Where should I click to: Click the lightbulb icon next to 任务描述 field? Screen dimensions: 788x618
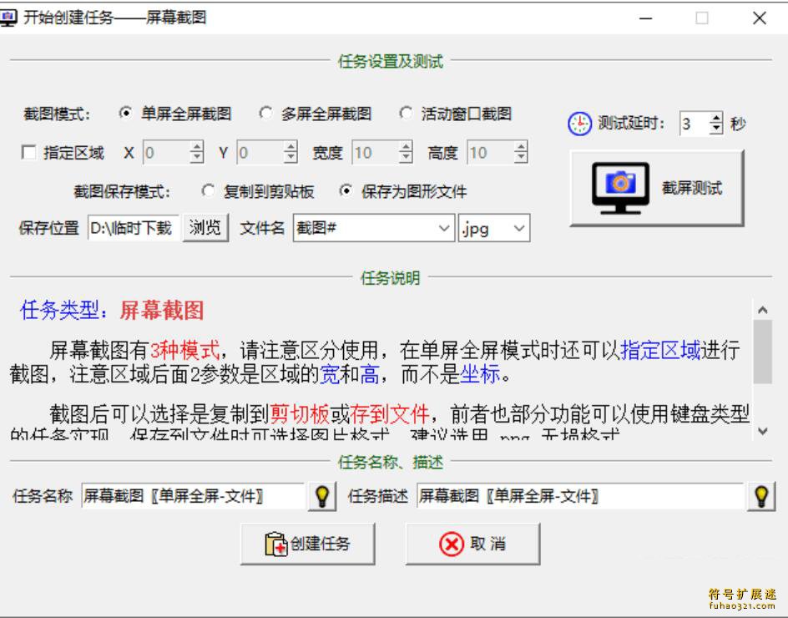(760, 496)
